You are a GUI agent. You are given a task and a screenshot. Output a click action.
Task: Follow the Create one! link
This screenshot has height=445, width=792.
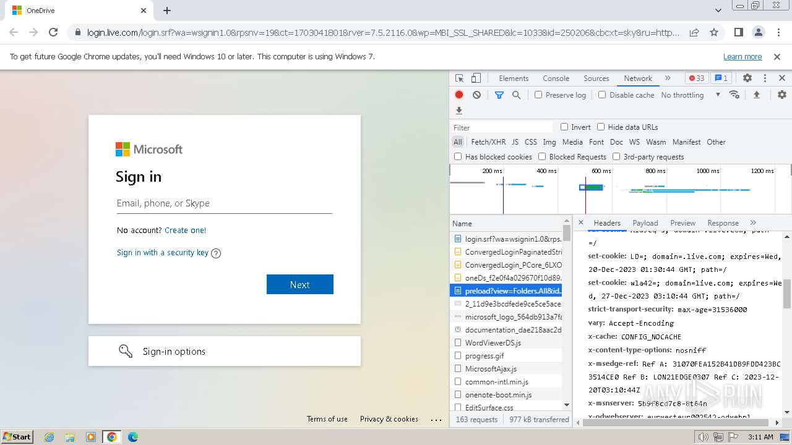click(x=185, y=230)
